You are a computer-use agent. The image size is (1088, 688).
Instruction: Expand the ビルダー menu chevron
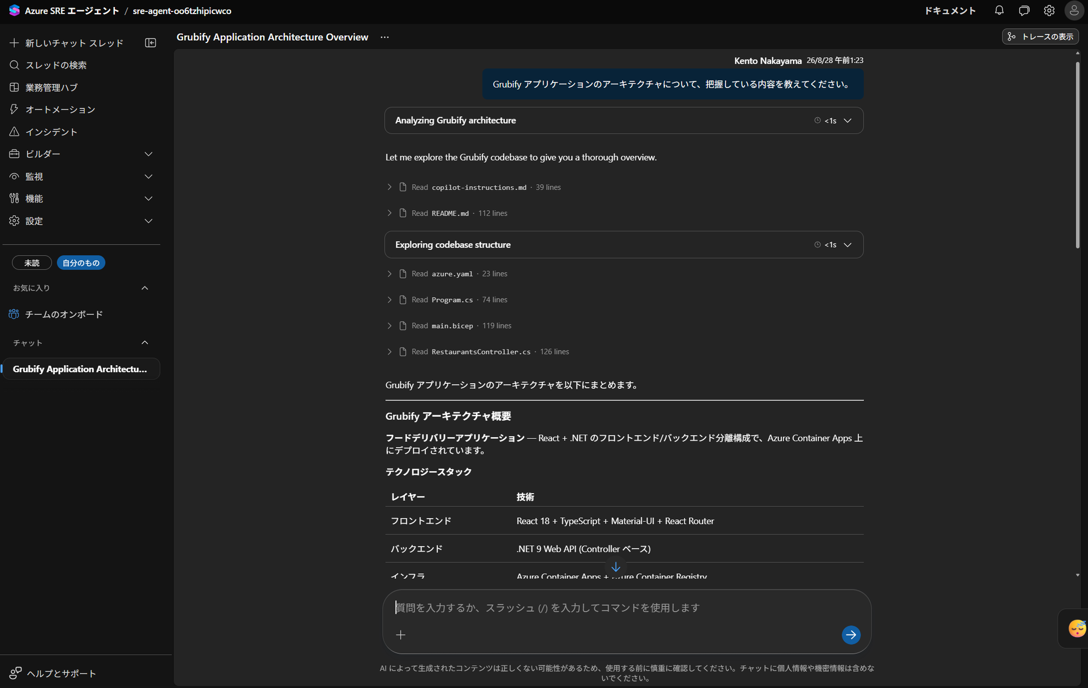(x=149, y=154)
